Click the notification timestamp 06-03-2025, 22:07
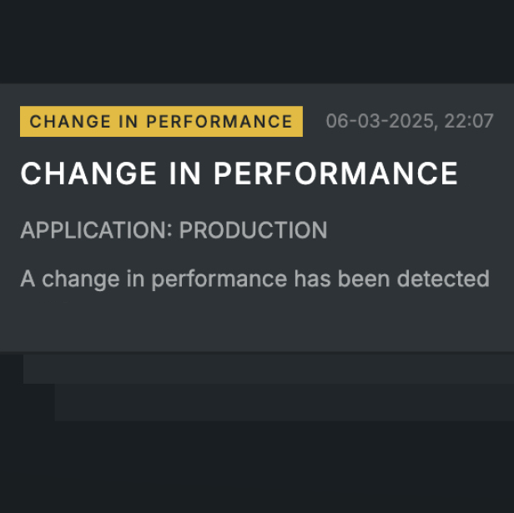Screen dimensions: 514x513 tap(409, 122)
